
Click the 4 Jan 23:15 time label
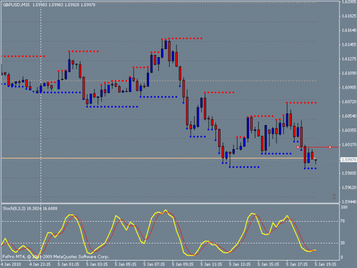[40, 265]
